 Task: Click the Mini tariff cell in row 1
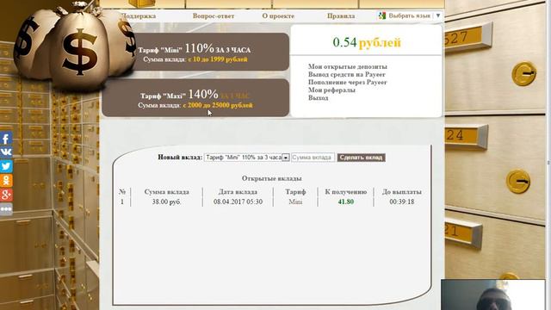(x=295, y=201)
